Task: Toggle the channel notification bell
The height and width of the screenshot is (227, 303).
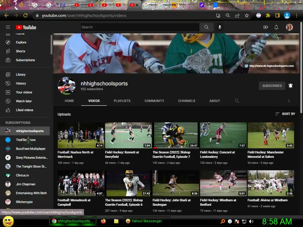Action: [291, 86]
